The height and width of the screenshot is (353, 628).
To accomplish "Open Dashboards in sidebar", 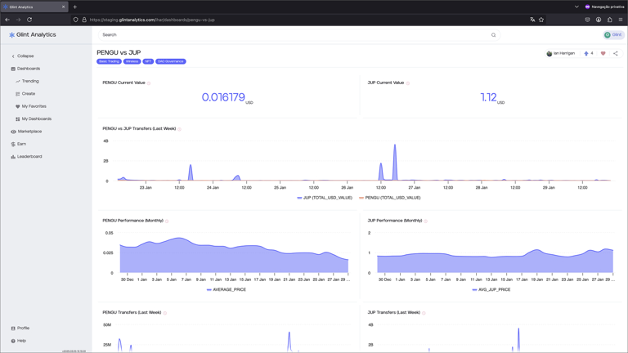I will coord(25,69).
